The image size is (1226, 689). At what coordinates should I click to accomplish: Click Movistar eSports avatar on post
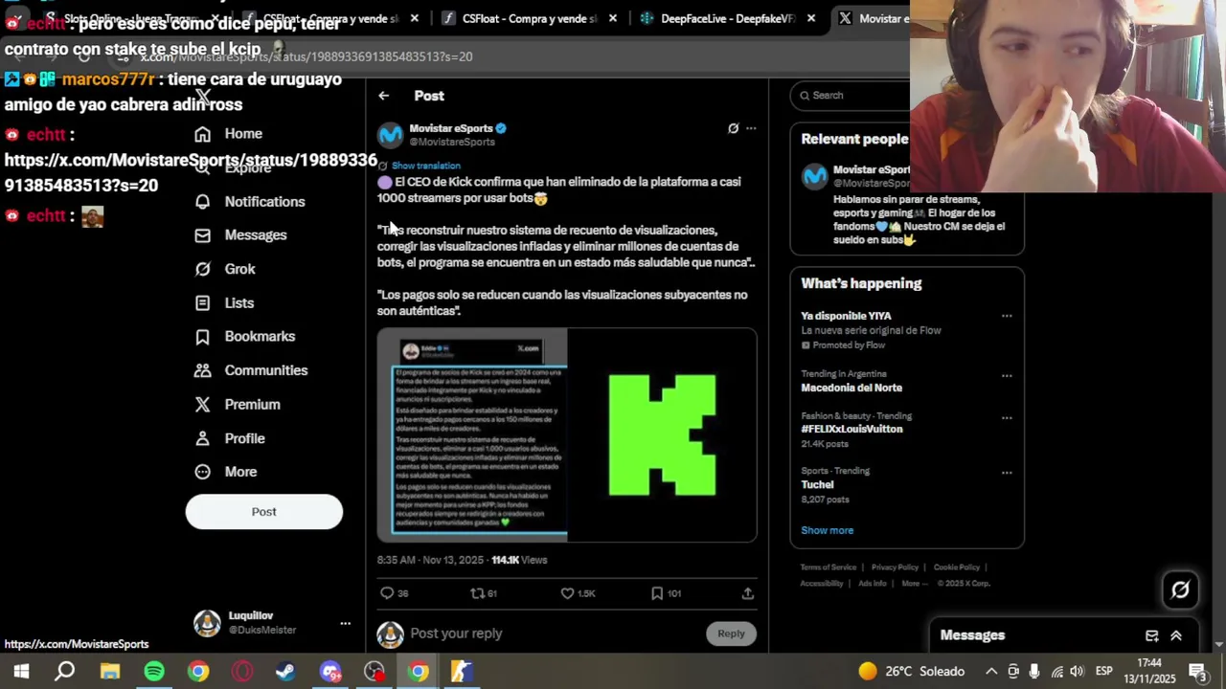[x=390, y=135]
